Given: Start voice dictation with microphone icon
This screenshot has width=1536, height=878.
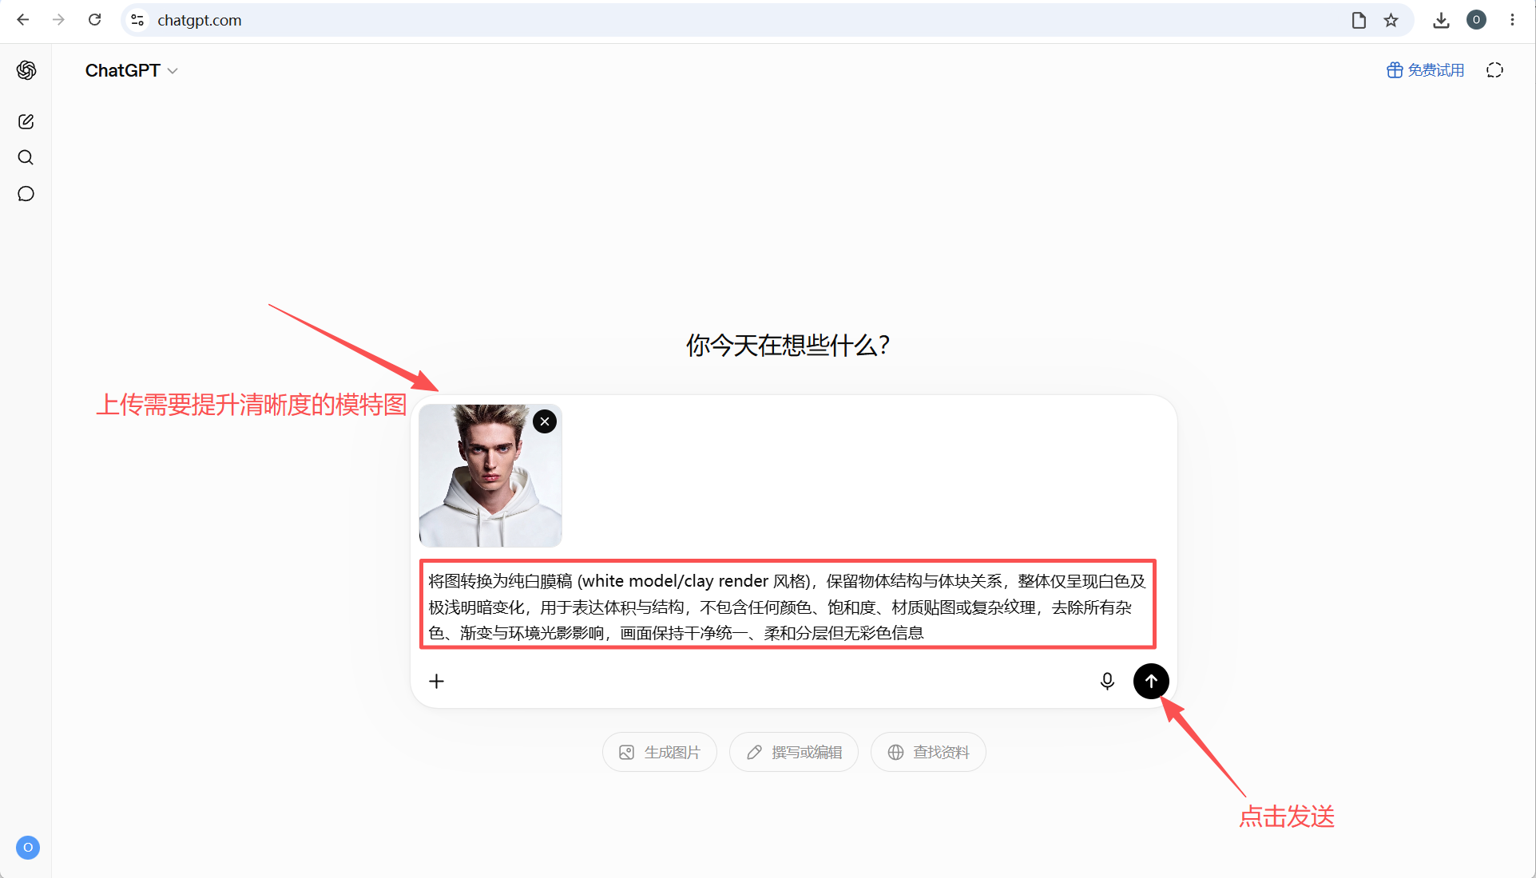Looking at the screenshot, I should [x=1107, y=681].
